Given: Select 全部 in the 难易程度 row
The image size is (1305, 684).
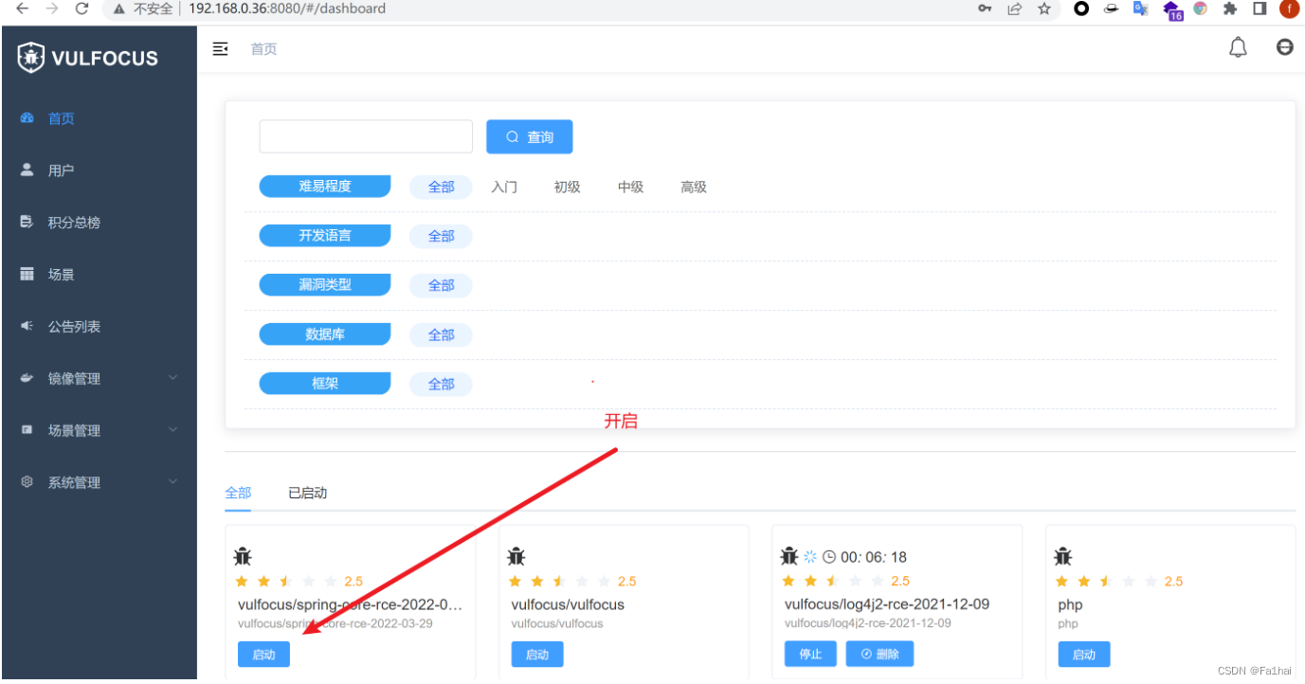Looking at the screenshot, I should point(441,187).
